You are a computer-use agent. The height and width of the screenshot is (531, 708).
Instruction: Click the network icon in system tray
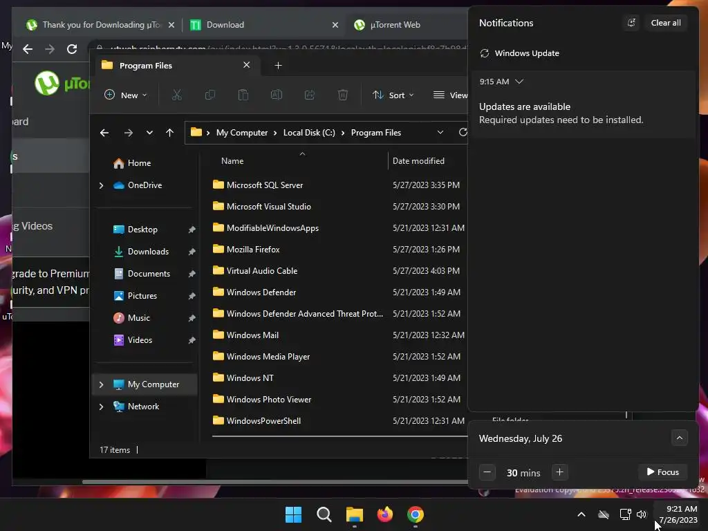(x=625, y=514)
